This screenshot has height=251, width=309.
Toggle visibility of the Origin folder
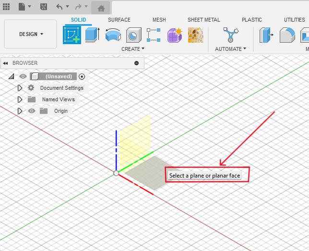pos(32,111)
